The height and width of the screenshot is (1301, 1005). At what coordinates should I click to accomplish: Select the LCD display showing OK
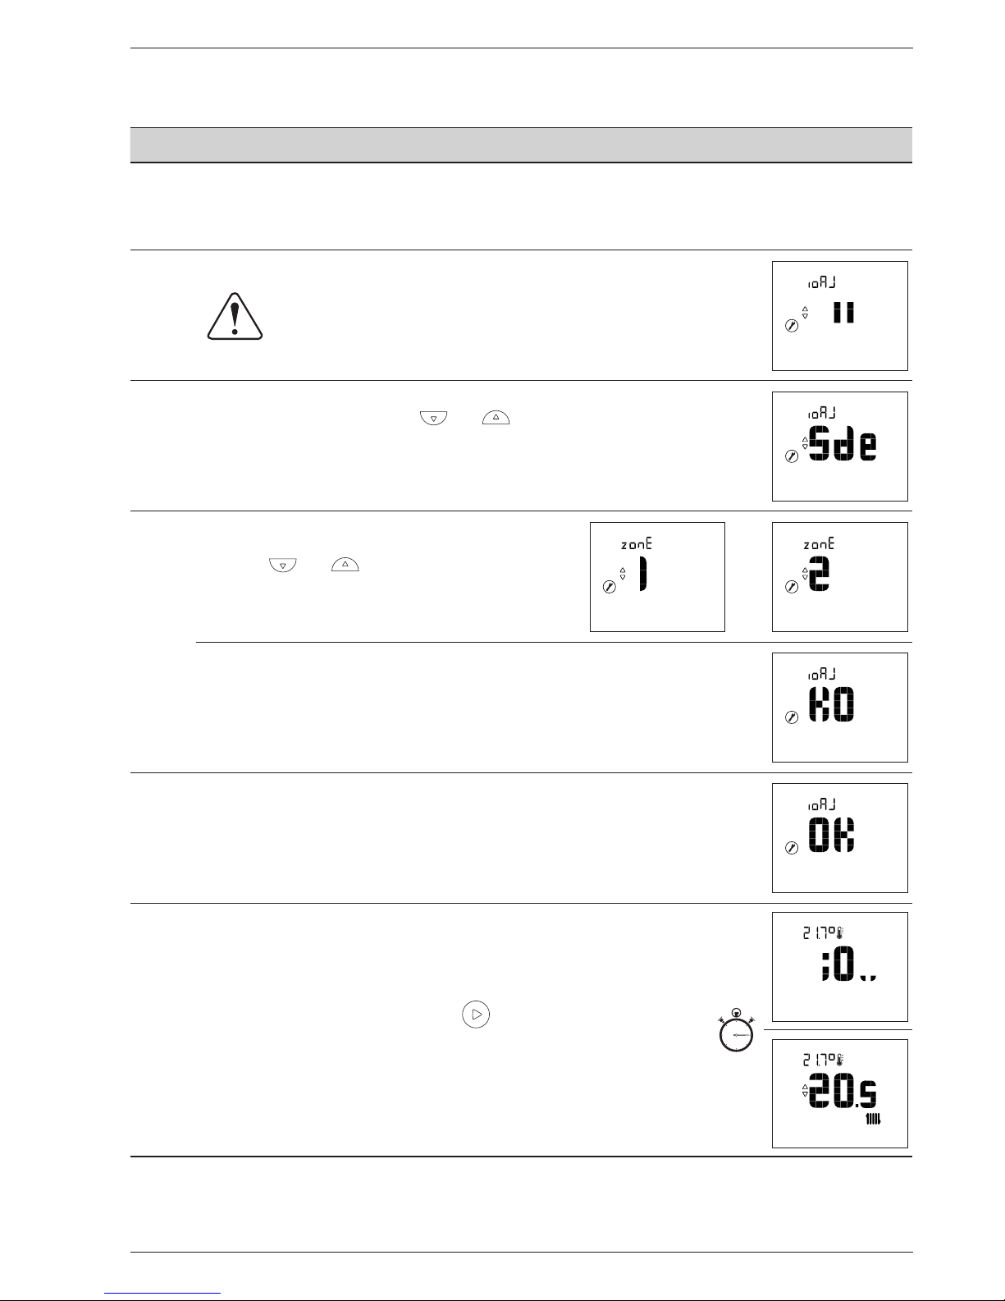coord(839,838)
